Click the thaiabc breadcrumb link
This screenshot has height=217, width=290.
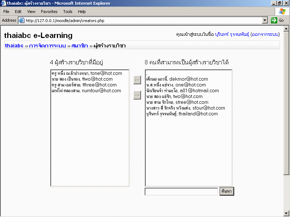(x=14, y=46)
